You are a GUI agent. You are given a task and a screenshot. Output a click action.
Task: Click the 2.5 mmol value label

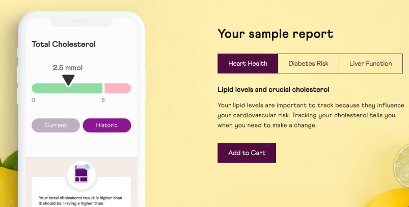(x=68, y=68)
